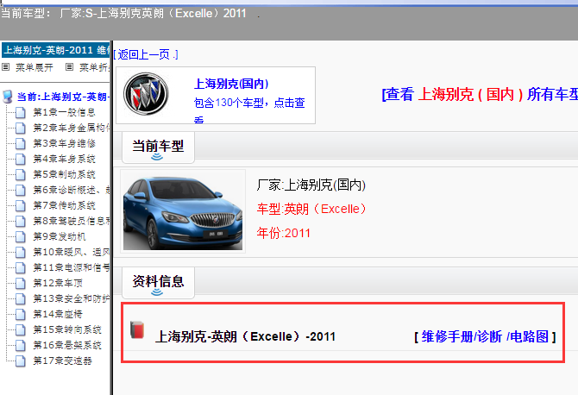Image resolution: width=578 pixels, height=395 pixels.
Task: Open 维修手册/诊断/电路图 link
Action: pos(485,336)
